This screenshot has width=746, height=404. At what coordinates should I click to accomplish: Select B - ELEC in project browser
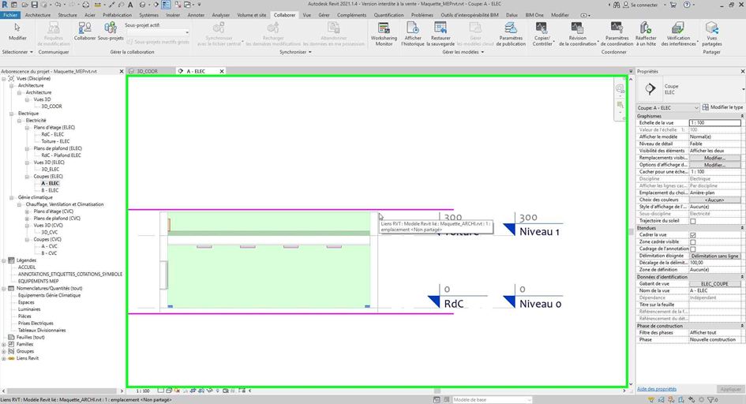click(x=50, y=190)
